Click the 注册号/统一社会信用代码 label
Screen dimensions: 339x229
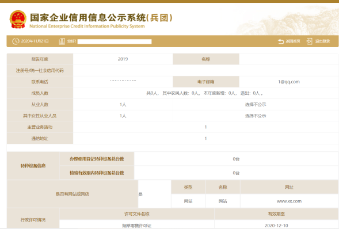click(40, 70)
